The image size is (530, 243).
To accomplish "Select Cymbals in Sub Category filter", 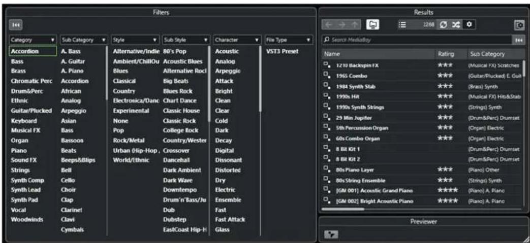I will (72, 229).
